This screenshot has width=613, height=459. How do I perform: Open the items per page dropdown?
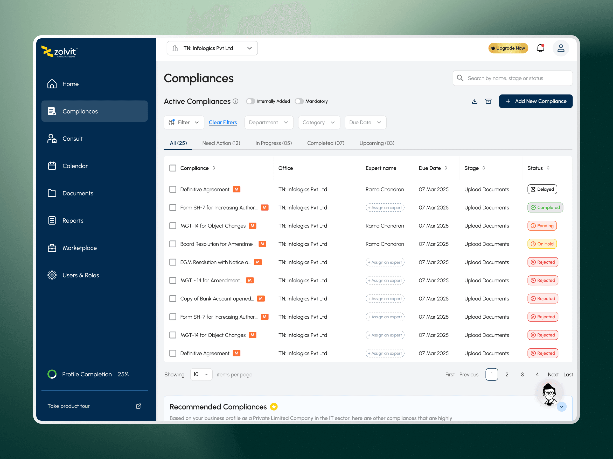pos(201,374)
